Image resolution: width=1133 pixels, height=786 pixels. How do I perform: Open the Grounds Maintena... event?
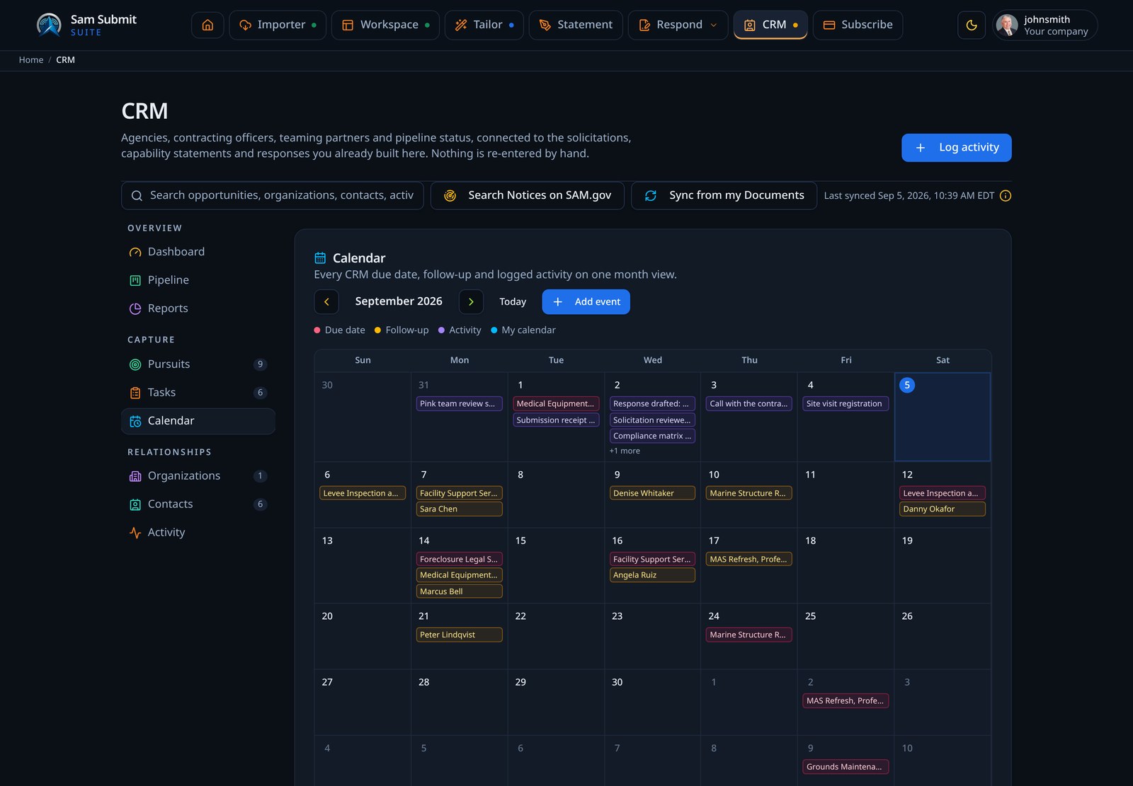click(846, 767)
